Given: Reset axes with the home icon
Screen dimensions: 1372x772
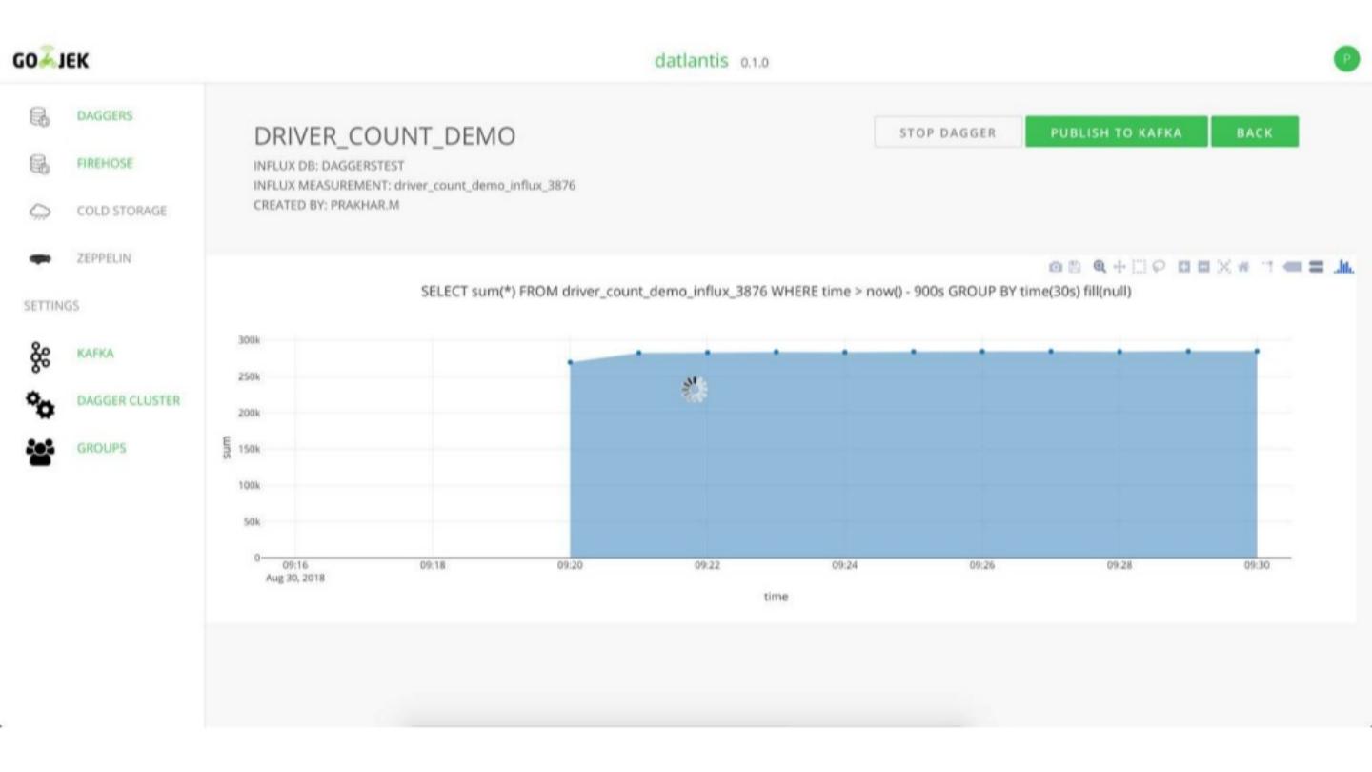Looking at the screenshot, I should [1244, 267].
